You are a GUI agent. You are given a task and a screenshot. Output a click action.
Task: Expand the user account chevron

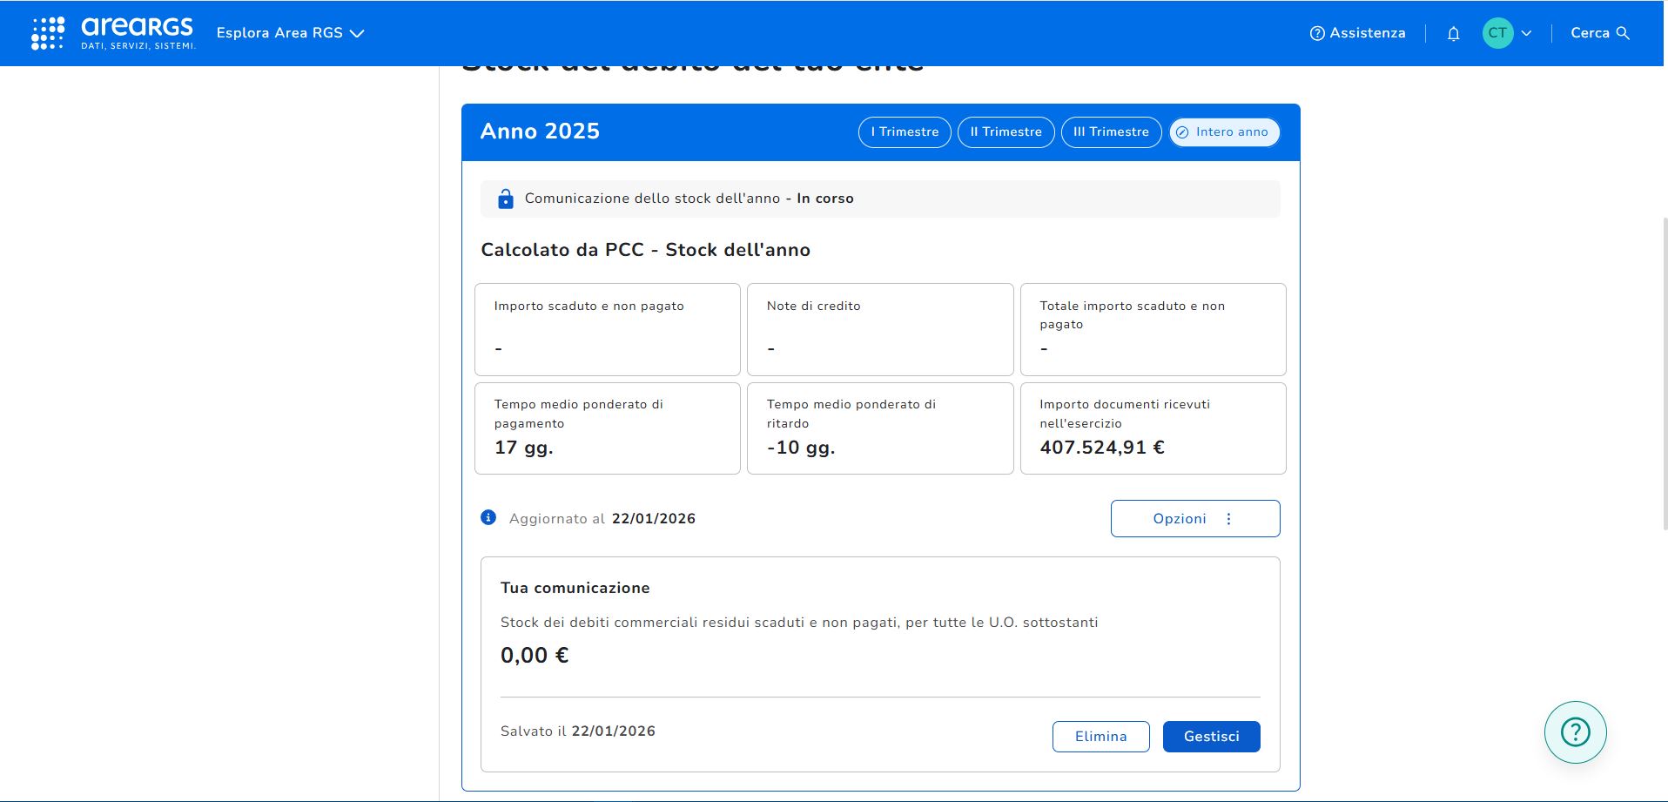[x=1526, y=33]
